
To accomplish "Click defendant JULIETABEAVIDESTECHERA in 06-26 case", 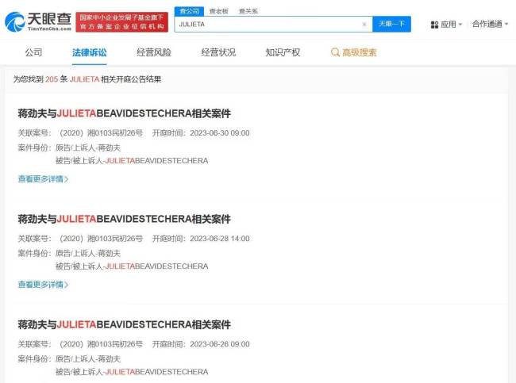I will pos(156,372).
